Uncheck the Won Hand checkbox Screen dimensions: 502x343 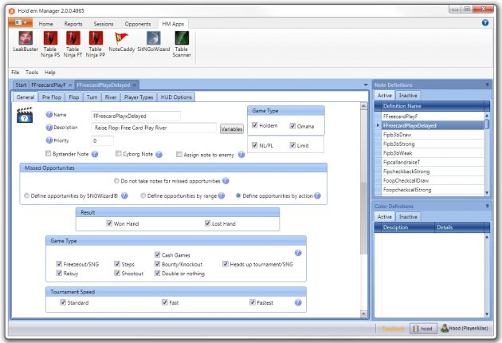[x=109, y=223]
